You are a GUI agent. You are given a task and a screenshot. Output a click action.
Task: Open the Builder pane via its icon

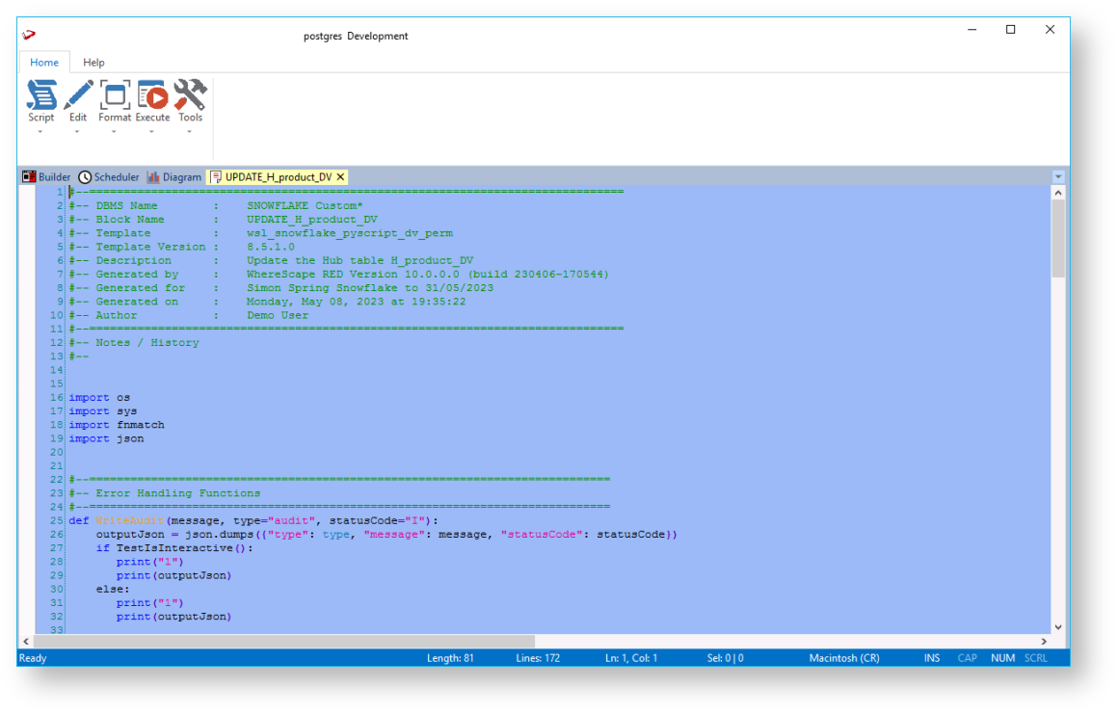point(29,177)
